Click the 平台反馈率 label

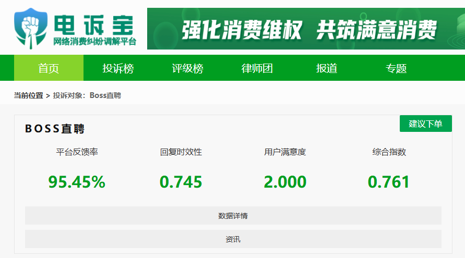pyautogui.click(x=77, y=152)
